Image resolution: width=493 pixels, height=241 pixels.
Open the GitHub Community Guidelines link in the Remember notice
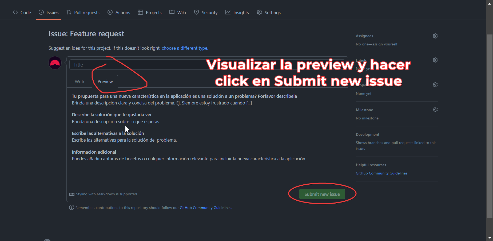click(x=206, y=208)
